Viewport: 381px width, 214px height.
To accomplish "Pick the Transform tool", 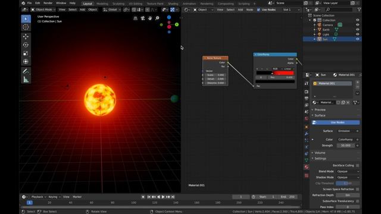I will (x=26, y=62).
